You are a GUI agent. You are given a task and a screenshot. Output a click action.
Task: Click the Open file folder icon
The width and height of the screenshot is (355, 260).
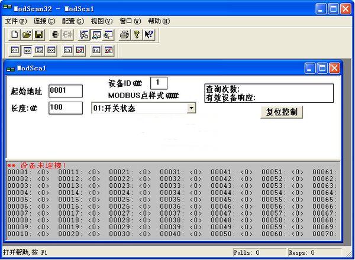[26, 35]
